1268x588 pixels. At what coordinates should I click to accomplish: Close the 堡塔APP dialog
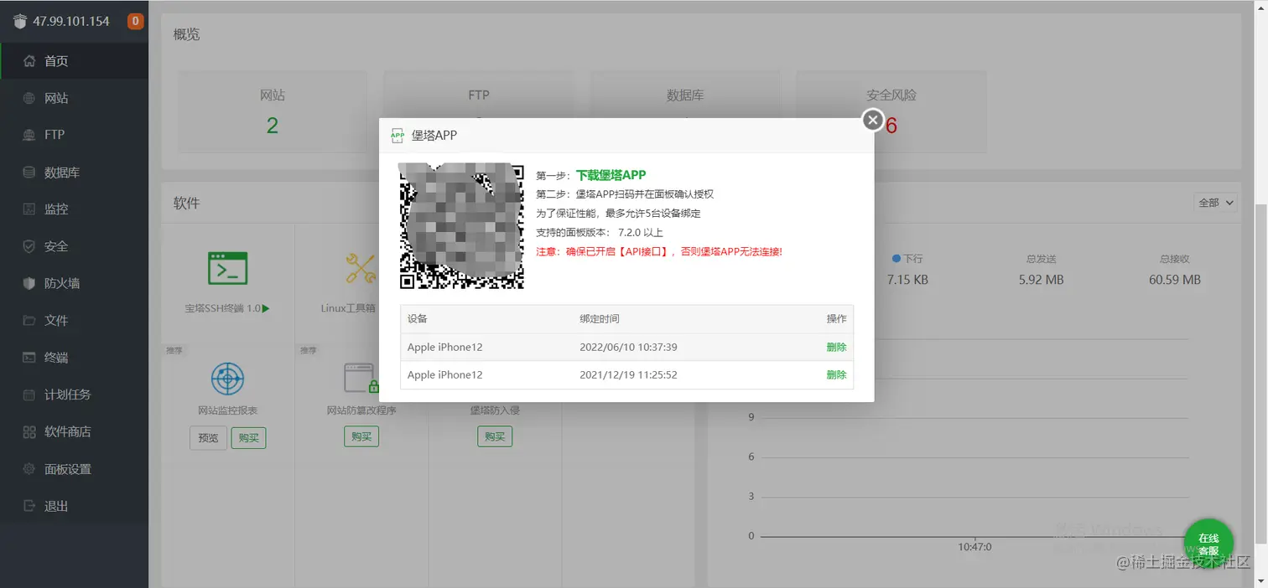pos(873,120)
